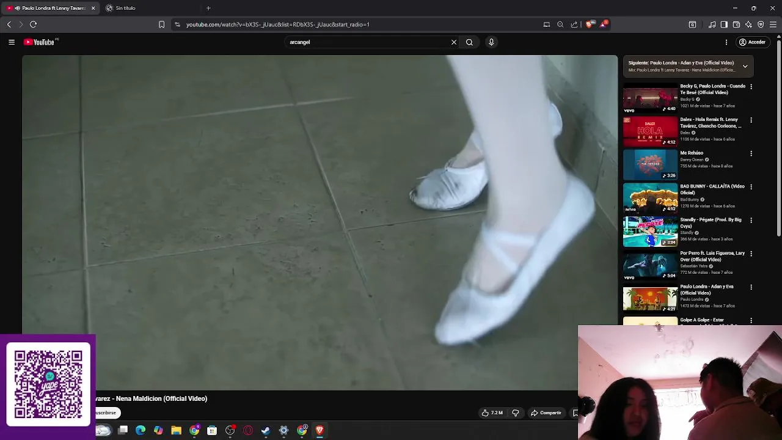
Task: Open the Brave Wallet icon
Action: tap(736, 24)
